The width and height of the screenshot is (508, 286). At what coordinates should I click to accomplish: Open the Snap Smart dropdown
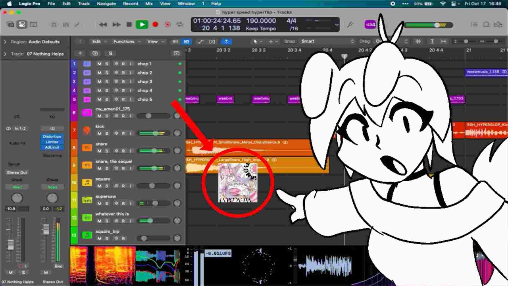coord(328,41)
